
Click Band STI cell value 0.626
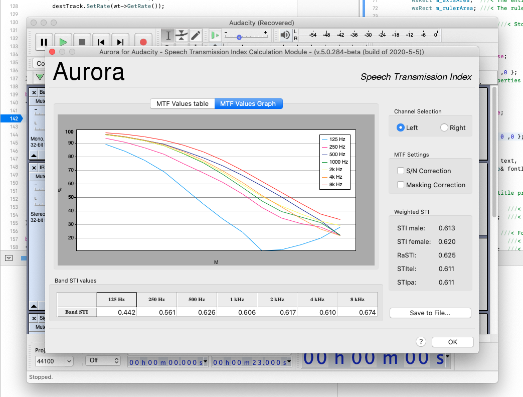197,312
